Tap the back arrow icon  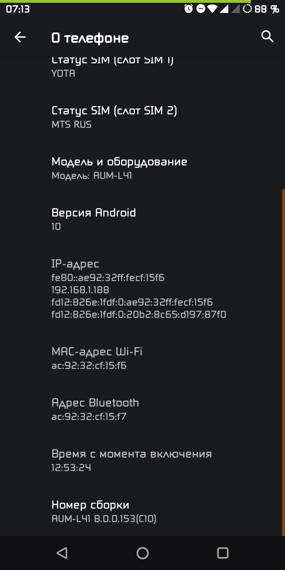click(20, 37)
